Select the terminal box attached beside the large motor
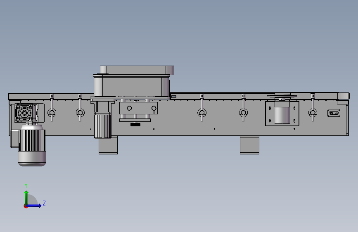Image resolution: width=358 pixels, height=232 pixels. coord(14,139)
